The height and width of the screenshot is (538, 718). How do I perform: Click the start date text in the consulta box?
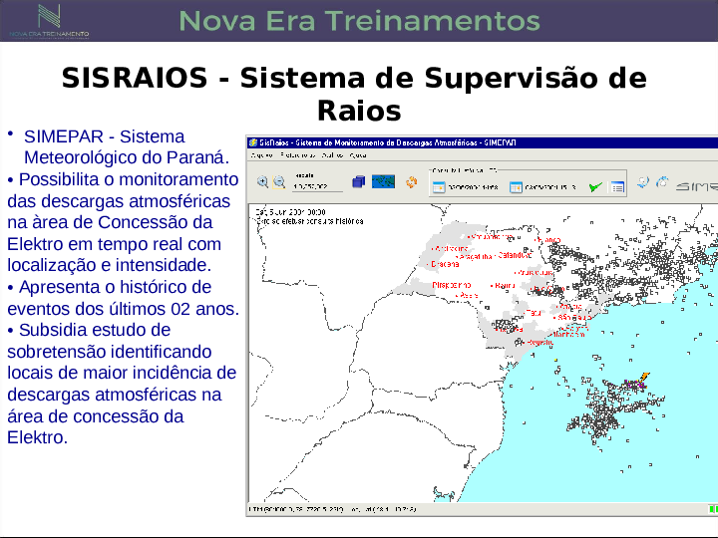coord(473,187)
